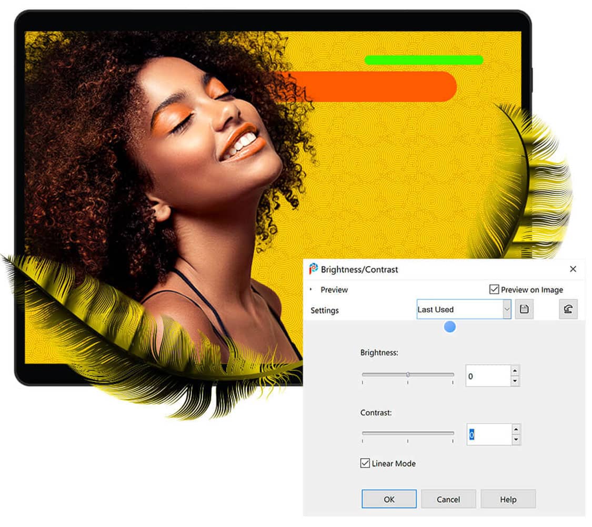This screenshot has width=592, height=527.
Task: Click the PaintShop Pro logo in title bar
Action: coord(314,269)
